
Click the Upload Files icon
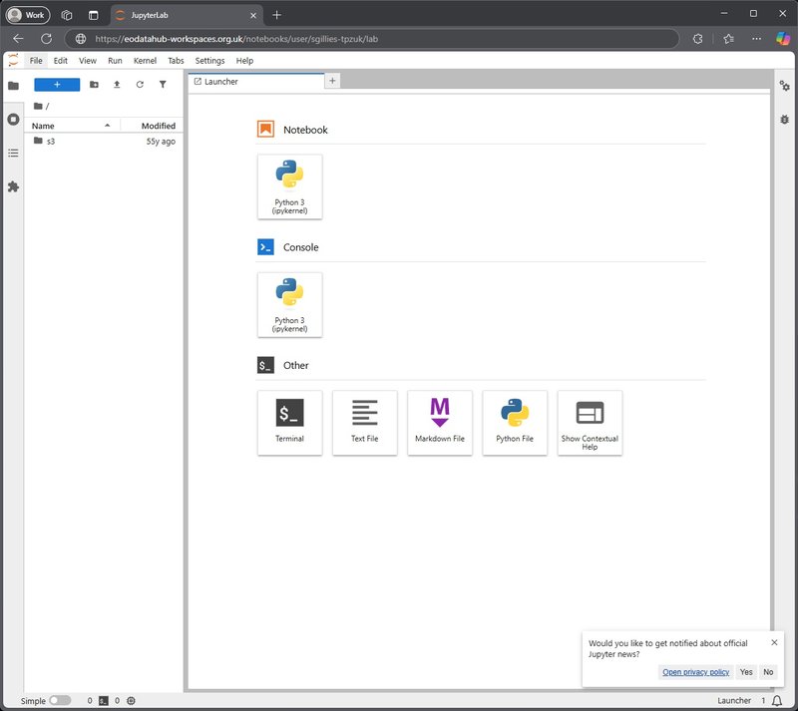(x=117, y=85)
